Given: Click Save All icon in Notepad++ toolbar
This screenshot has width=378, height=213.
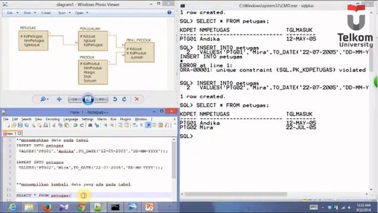Looking at the screenshot, I should (x=26, y=125).
